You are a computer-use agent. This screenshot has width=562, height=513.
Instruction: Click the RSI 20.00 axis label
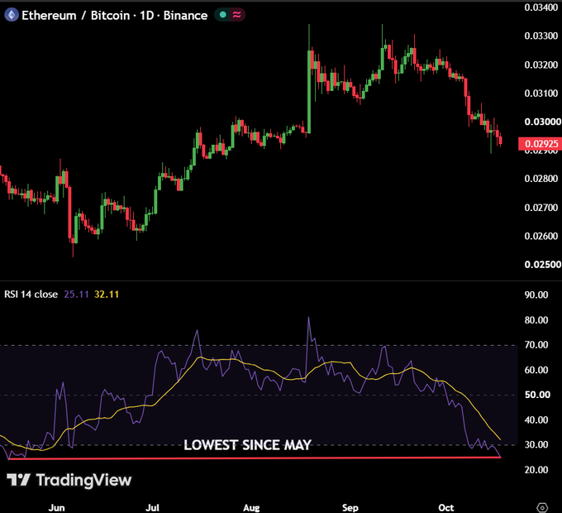[x=536, y=470]
